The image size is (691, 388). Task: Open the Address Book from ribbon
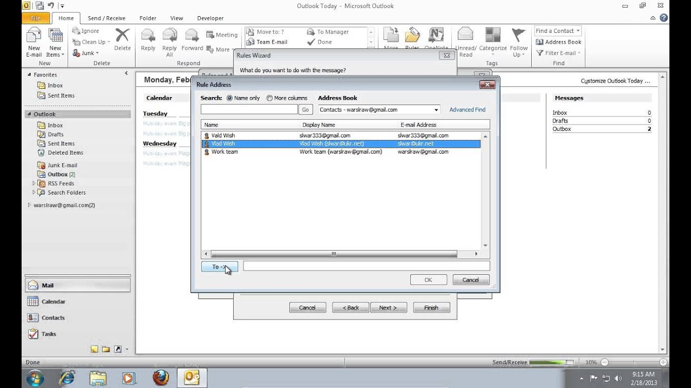[x=558, y=42]
